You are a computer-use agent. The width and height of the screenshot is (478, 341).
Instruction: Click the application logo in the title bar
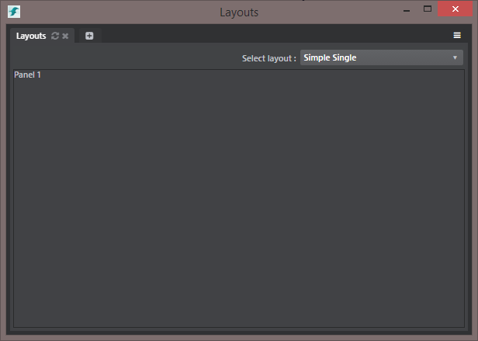[14, 12]
